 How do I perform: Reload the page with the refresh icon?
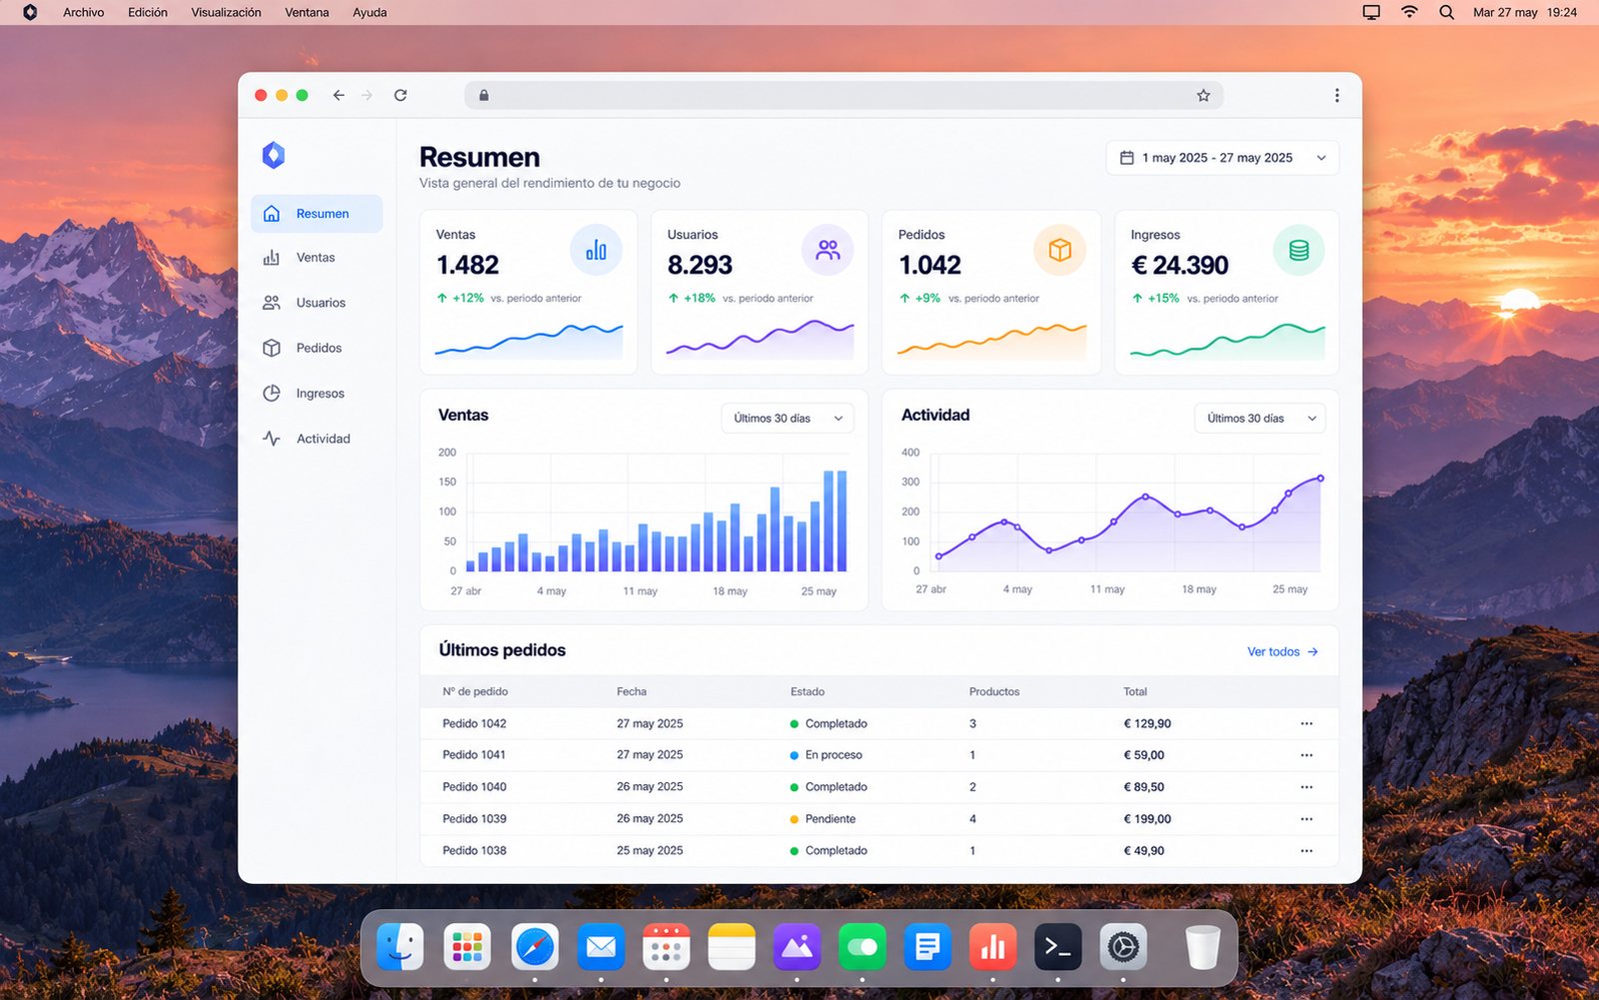(401, 96)
